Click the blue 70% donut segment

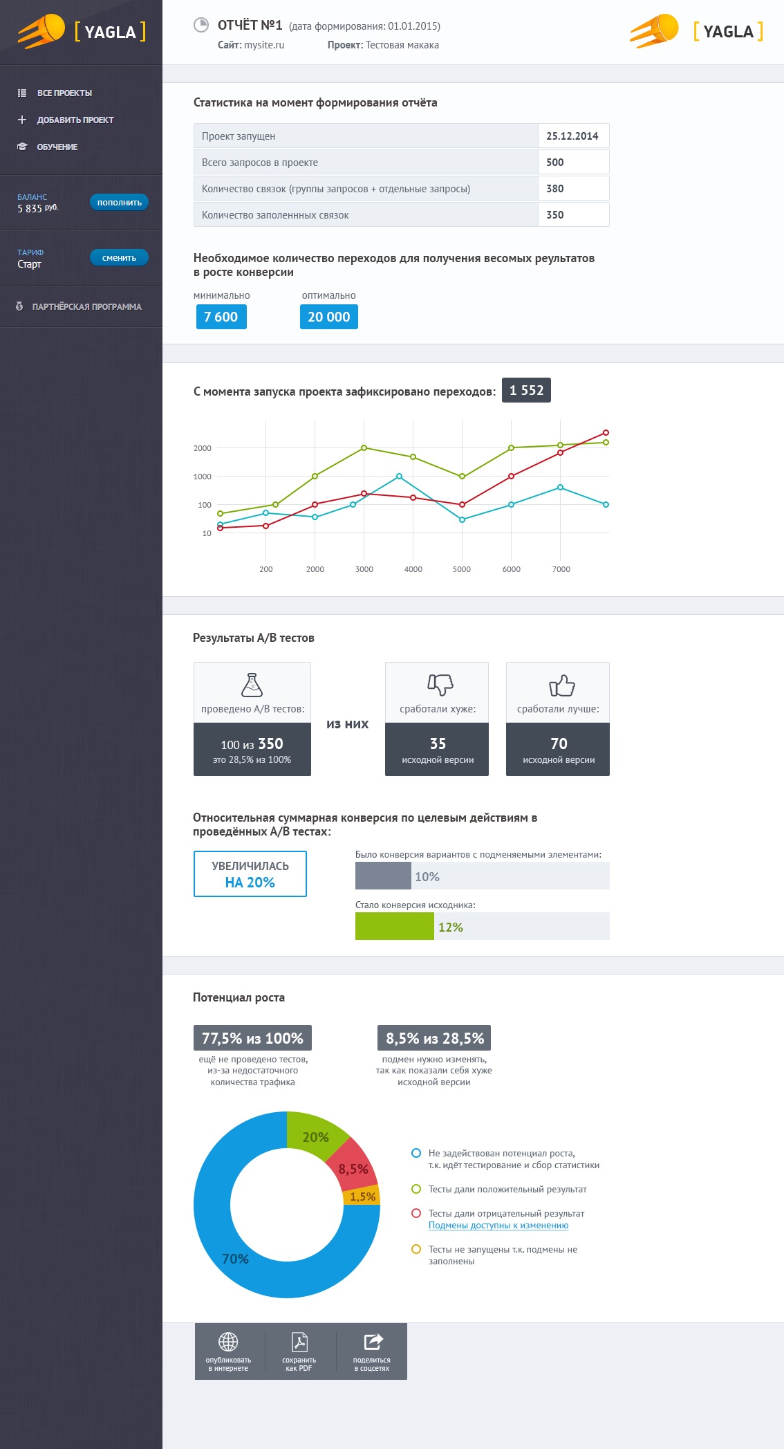coord(235,1259)
